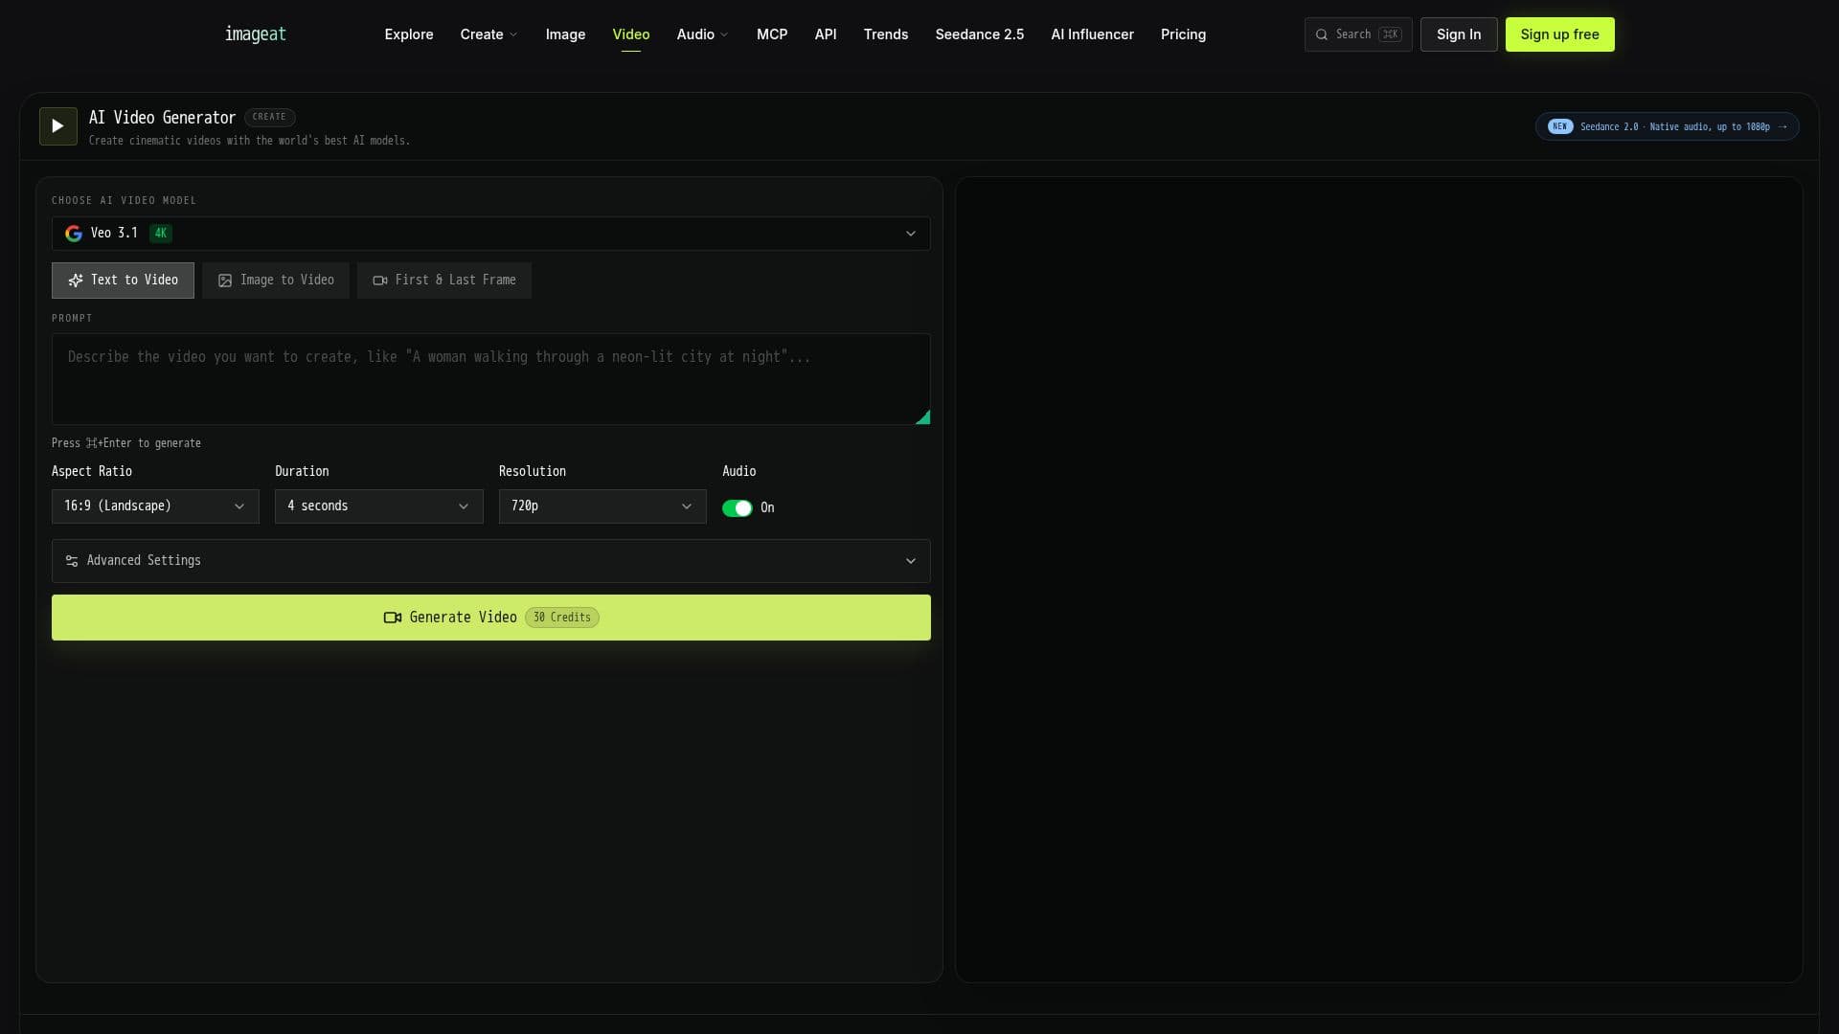Open the Seedance 2.5 page
Viewport: 1839px width, 1034px height.
[x=980, y=34]
